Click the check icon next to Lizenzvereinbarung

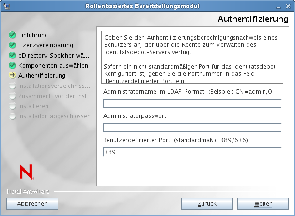12,45
